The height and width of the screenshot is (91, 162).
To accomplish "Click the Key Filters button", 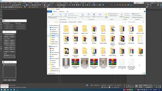I will click(149, 87).
